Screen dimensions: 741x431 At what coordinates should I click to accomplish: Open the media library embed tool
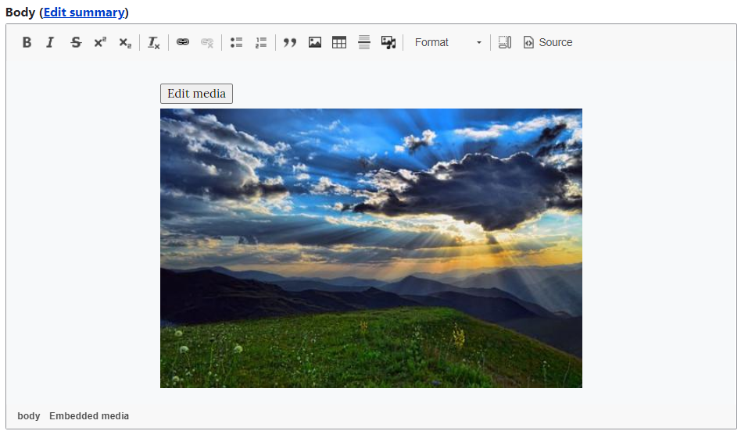388,42
